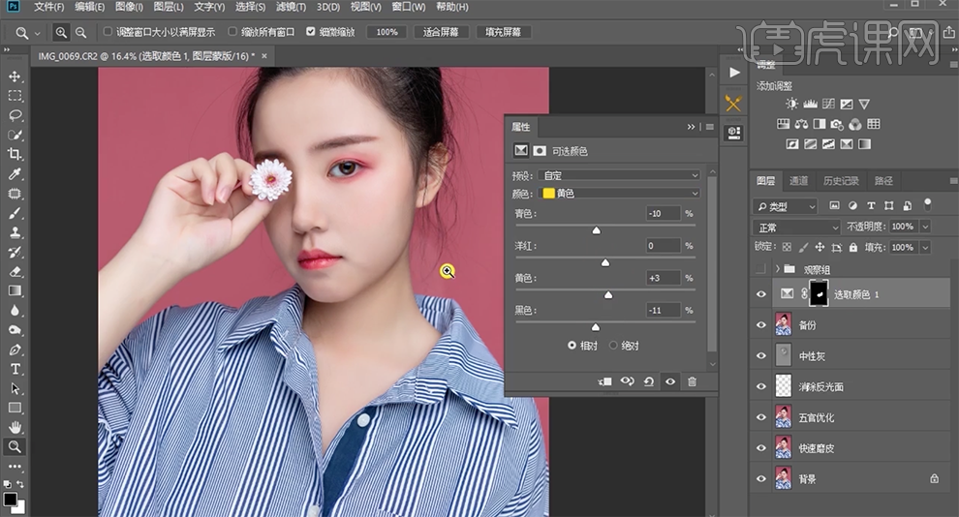Open the 颜色 dropdown showing 黄色
Viewport: 959px width, 517px height.
pyautogui.click(x=620, y=194)
